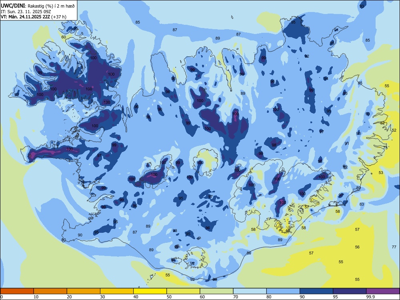Click the legend tick label '99.9'
The image size is (400, 300).
pyautogui.click(x=370, y=297)
